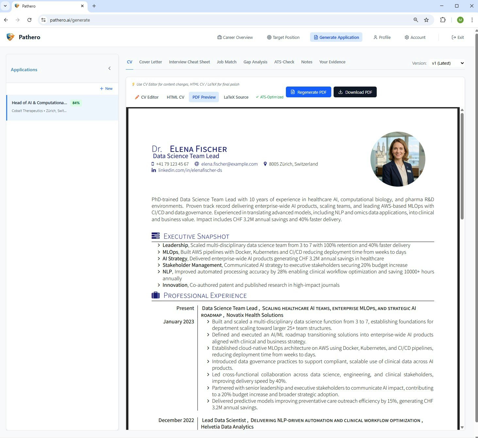Viewport: 478px width, 438px height.
Task: Click the ATS-Optimized indicator
Action: click(270, 97)
